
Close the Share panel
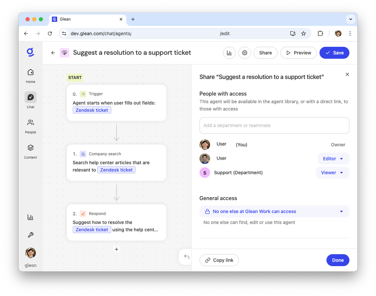coord(347,74)
